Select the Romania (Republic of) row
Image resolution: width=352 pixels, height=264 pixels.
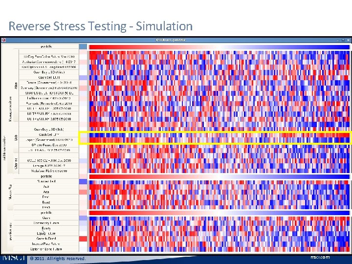[49, 103]
